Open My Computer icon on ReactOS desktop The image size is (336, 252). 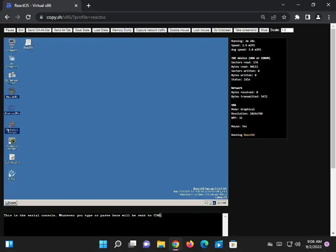point(12,45)
